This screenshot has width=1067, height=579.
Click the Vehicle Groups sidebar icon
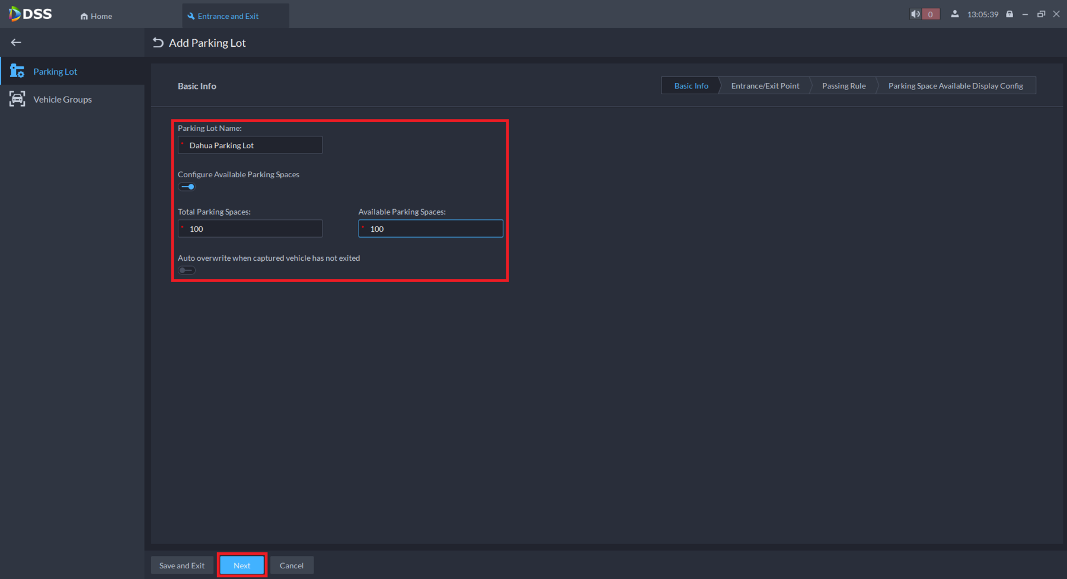17,99
